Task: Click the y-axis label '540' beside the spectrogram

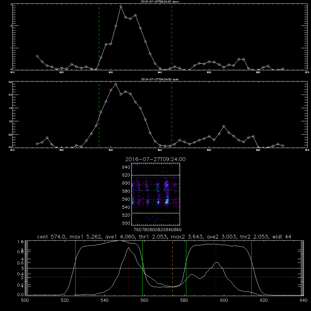Action: (x=126, y=207)
